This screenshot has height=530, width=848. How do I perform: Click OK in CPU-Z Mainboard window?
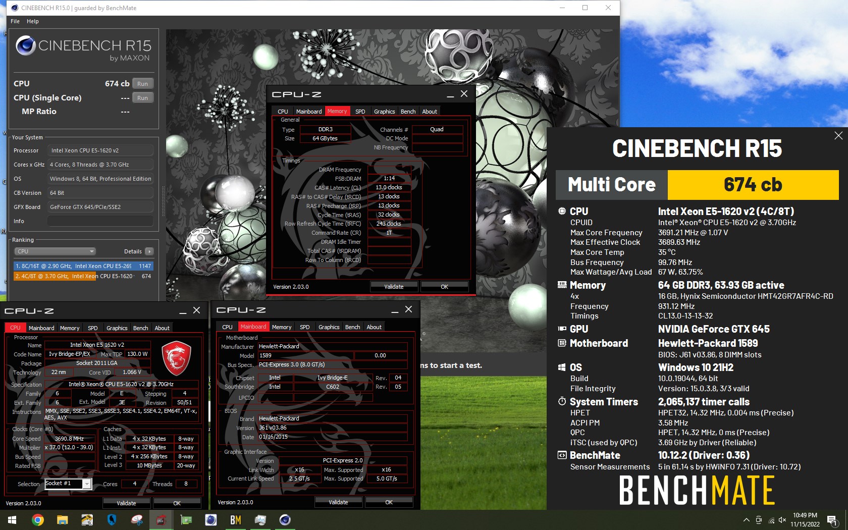click(389, 502)
